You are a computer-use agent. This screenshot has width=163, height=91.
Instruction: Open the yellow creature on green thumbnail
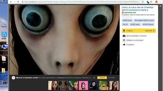[104, 85]
